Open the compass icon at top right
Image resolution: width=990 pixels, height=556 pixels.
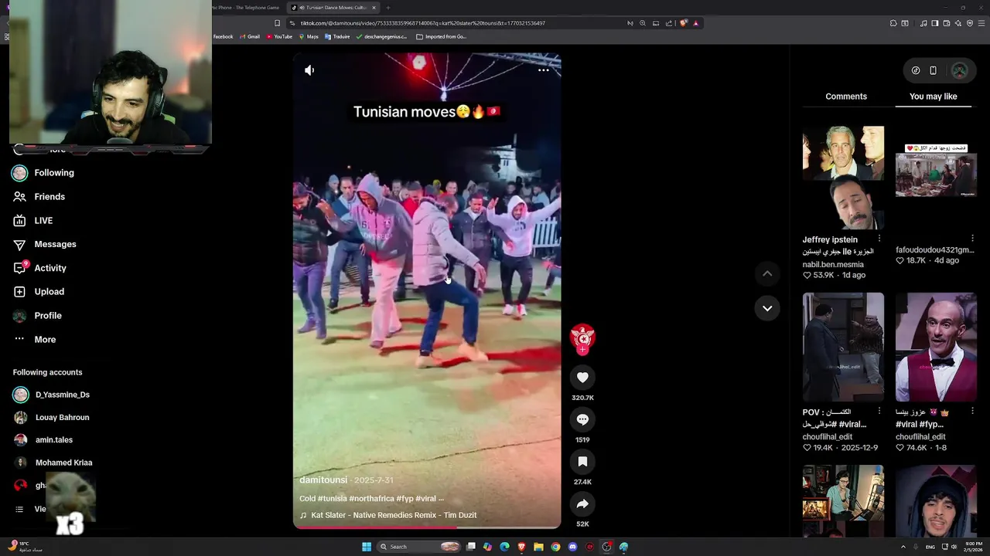pyautogui.click(x=916, y=70)
